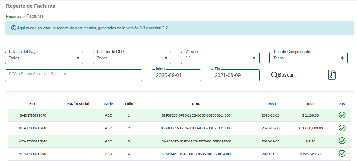Click status checkmark for folio 3
The image size is (357, 161).
[x=342, y=141]
